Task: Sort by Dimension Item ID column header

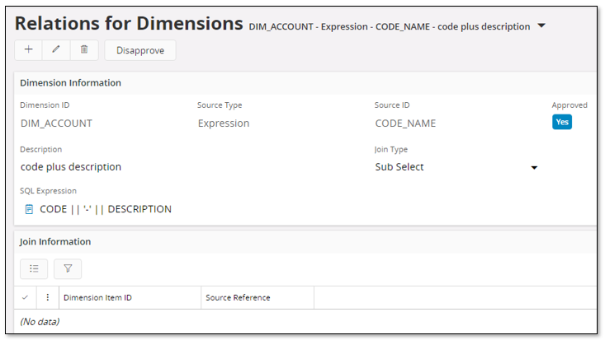Action: 97,297
